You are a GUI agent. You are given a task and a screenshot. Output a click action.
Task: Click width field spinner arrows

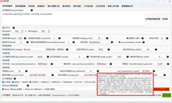[x=22, y=31]
